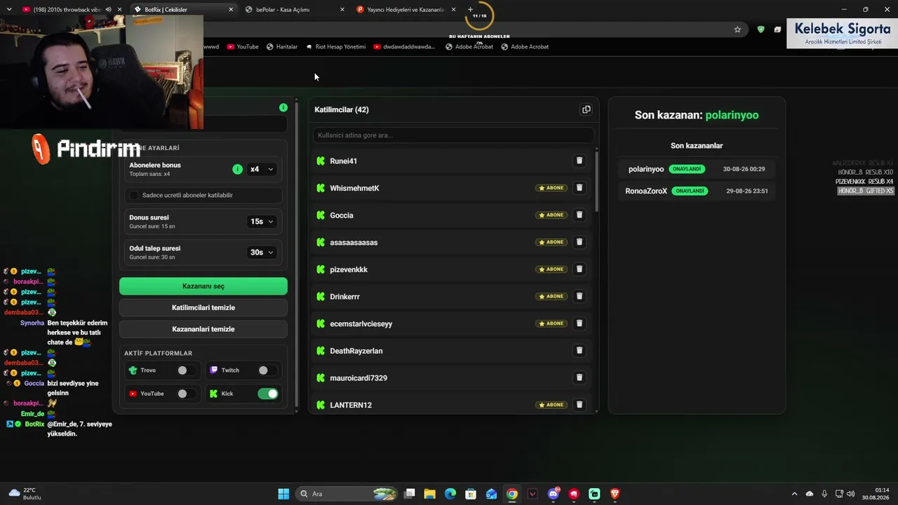The height and width of the screenshot is (505, 898).
Task: Click the Windows taskbar search box
Action: pos(348,494)
